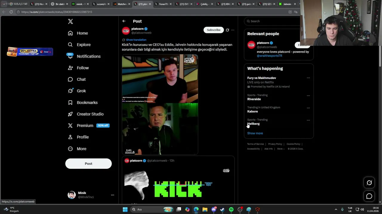Switch to the Fener7B browser tab
This screenshot has height=214, width=382.
pos(163,4)
